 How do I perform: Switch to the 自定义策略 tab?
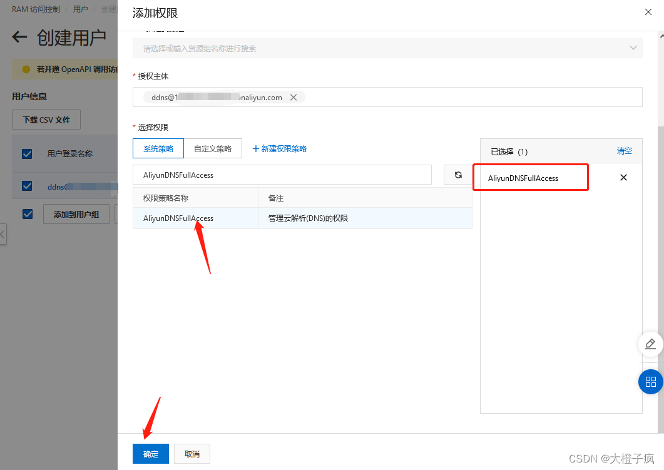pyautogui.click(x=213, y=148)
